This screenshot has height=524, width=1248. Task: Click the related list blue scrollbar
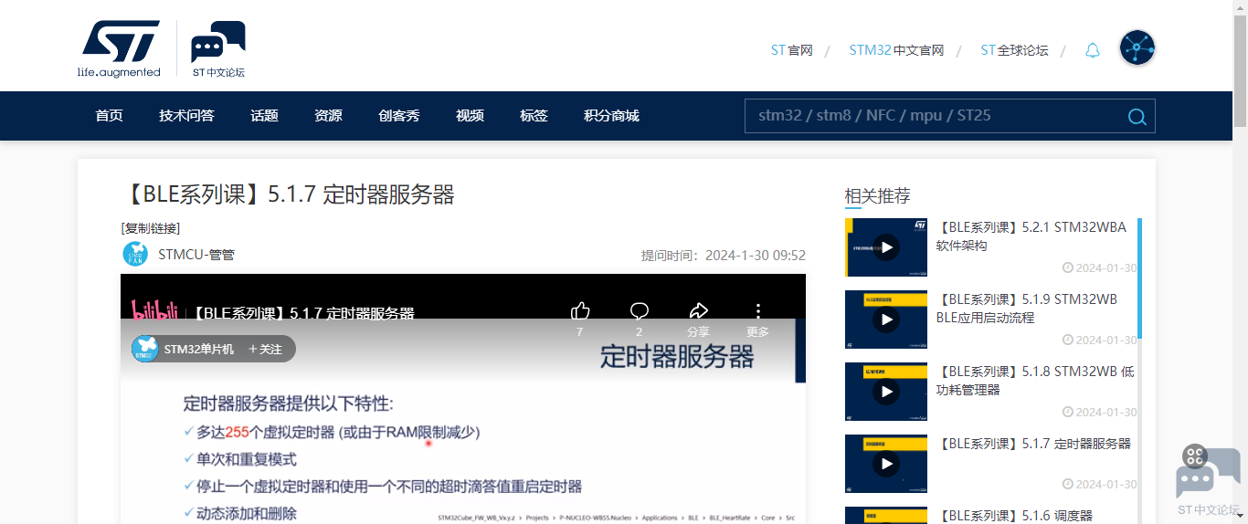1139,278
